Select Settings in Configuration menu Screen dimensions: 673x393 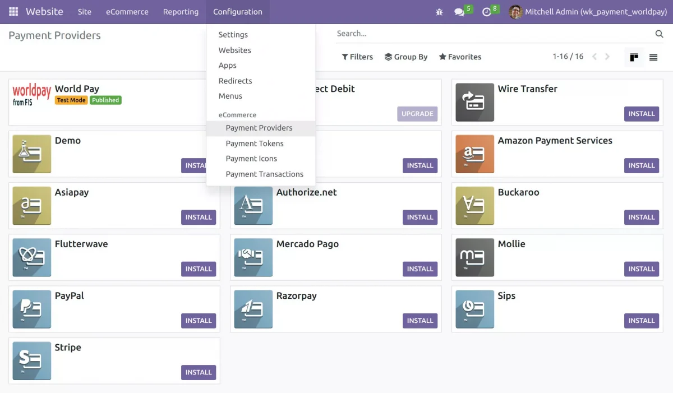pyautogui.click(x=261, y=35)
